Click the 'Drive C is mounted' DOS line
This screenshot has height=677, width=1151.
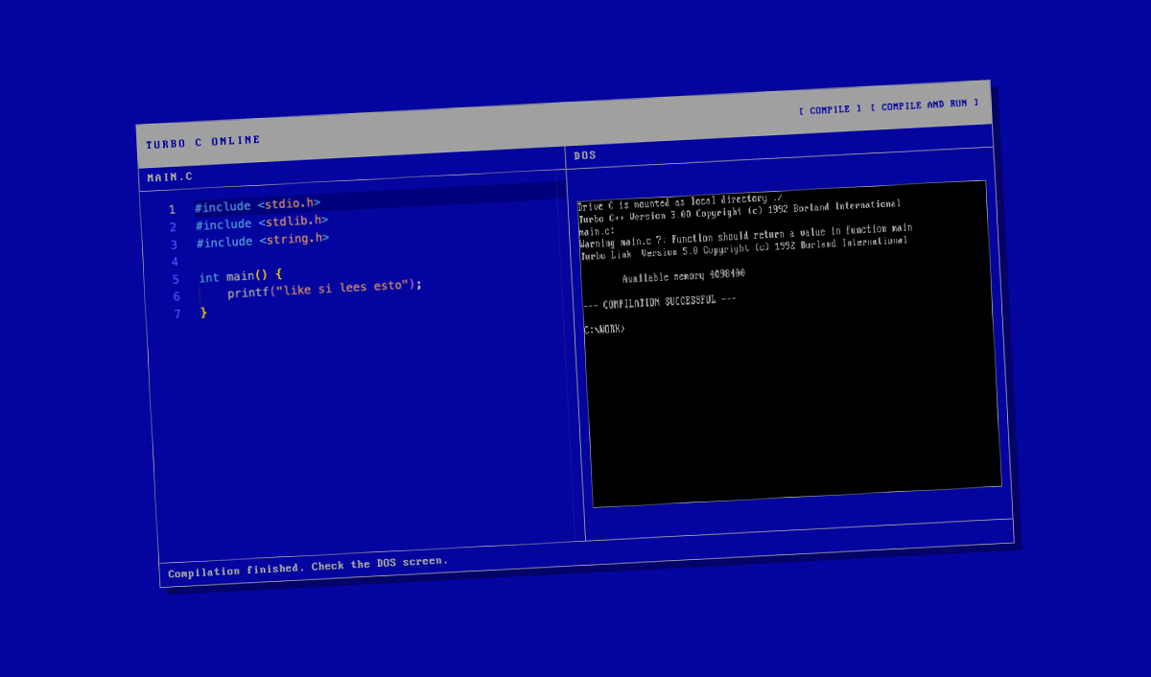(x=679, y=202)
